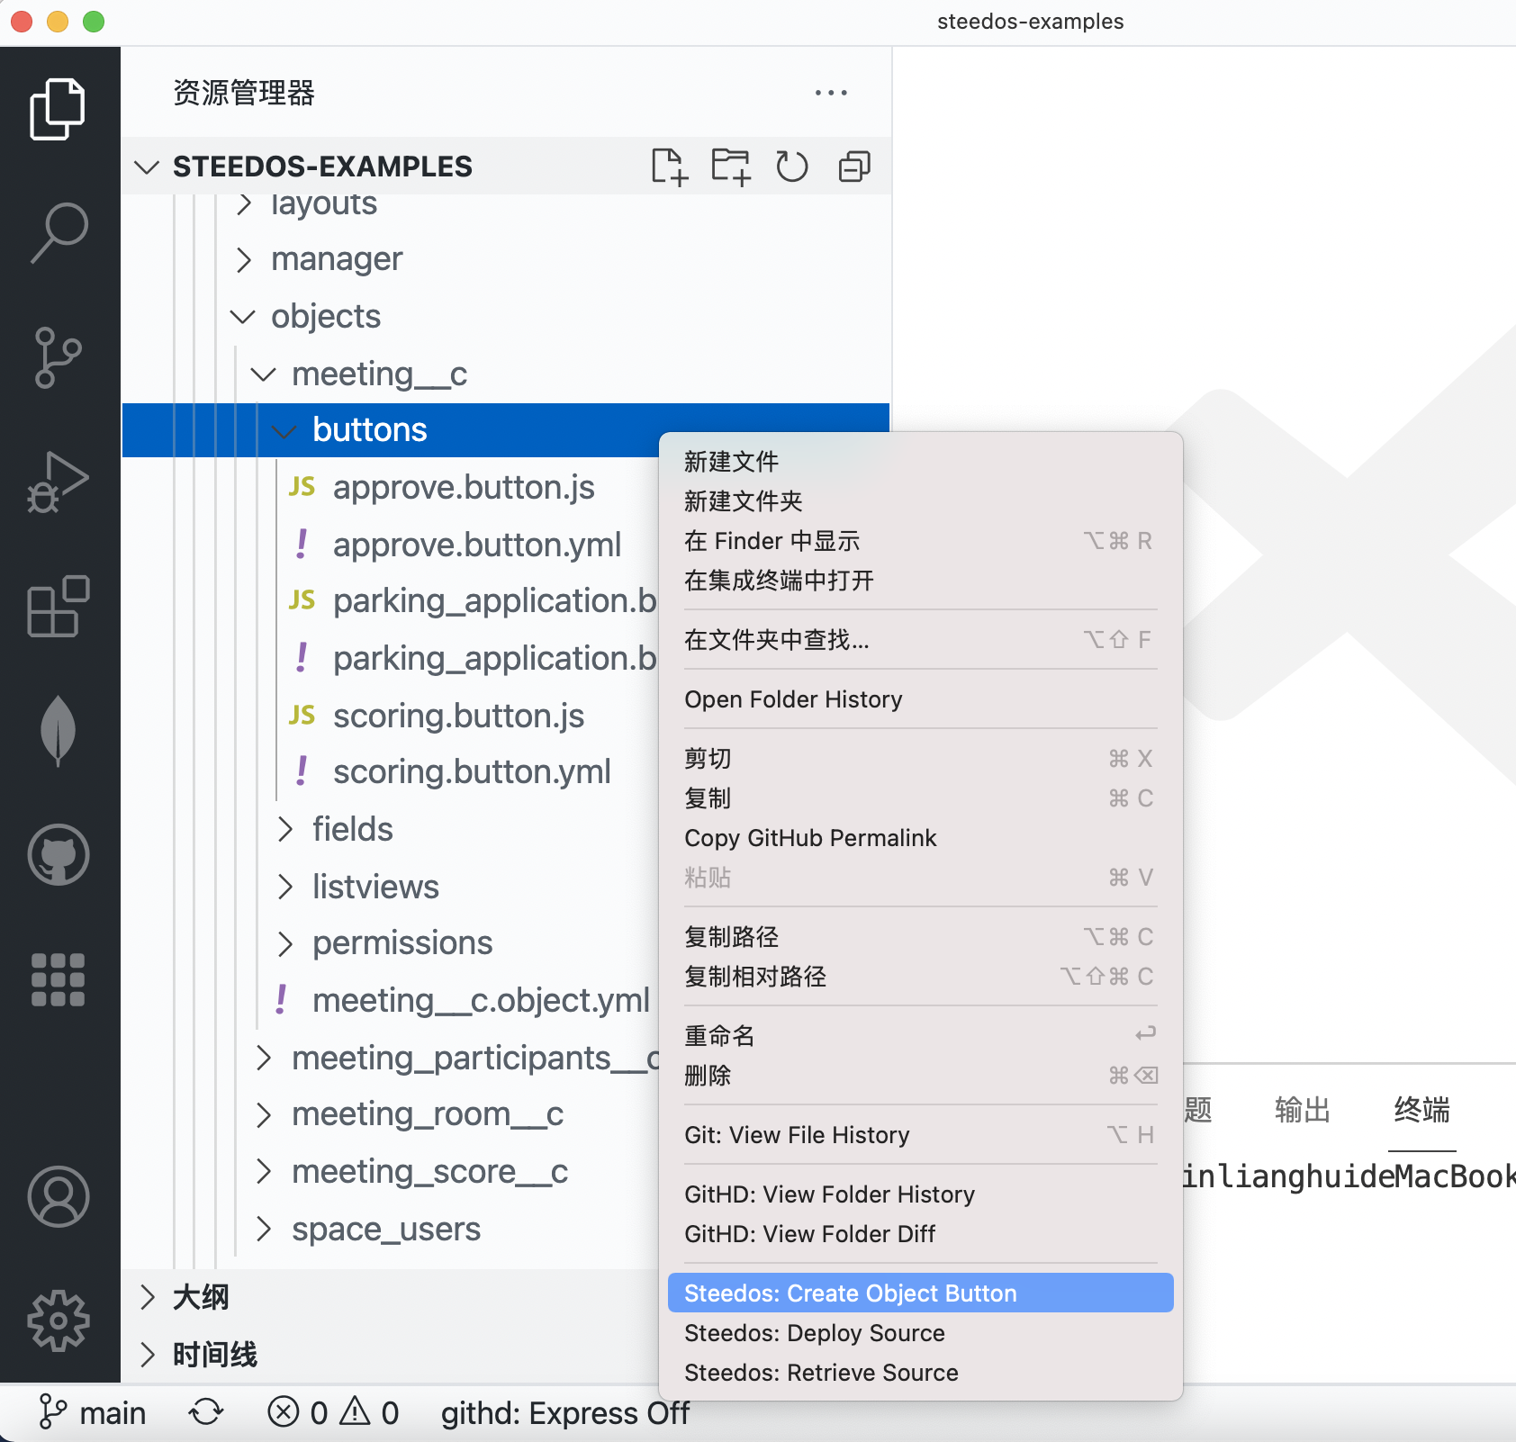Open scoring.button.js file
1516x1442 pixels.
tap(458, 716)
